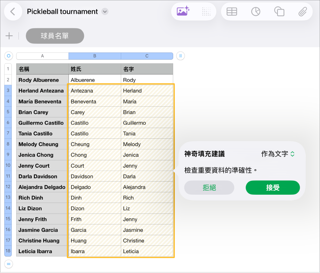This screenshot has height=273, width=320.
Task: Click the 名稱 header cell
Action: [42, 69]
